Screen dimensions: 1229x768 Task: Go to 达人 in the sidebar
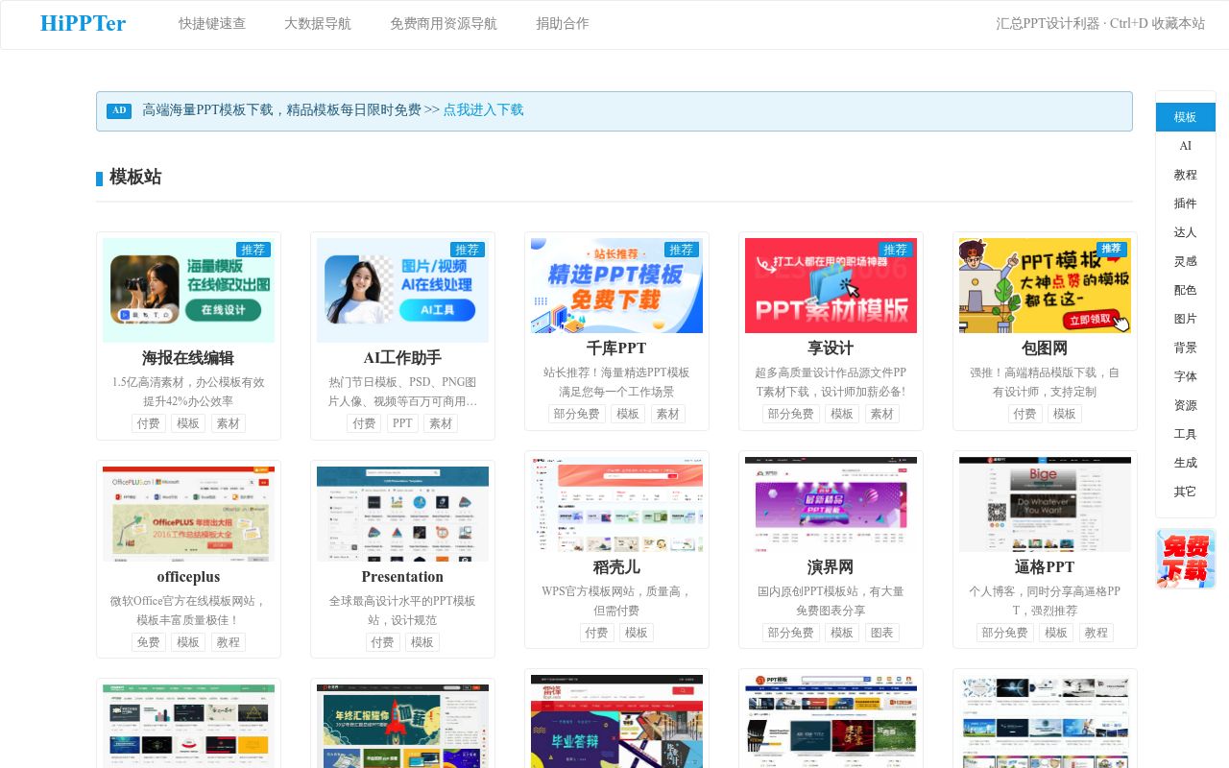1186,232
